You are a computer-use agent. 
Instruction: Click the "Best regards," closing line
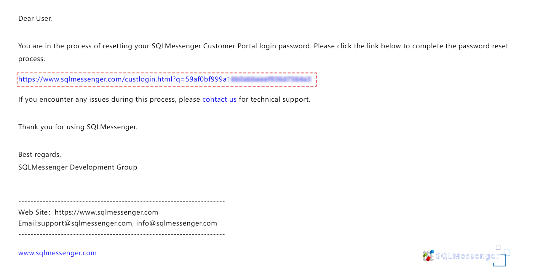pyautogui.click(x=40, y=155)
